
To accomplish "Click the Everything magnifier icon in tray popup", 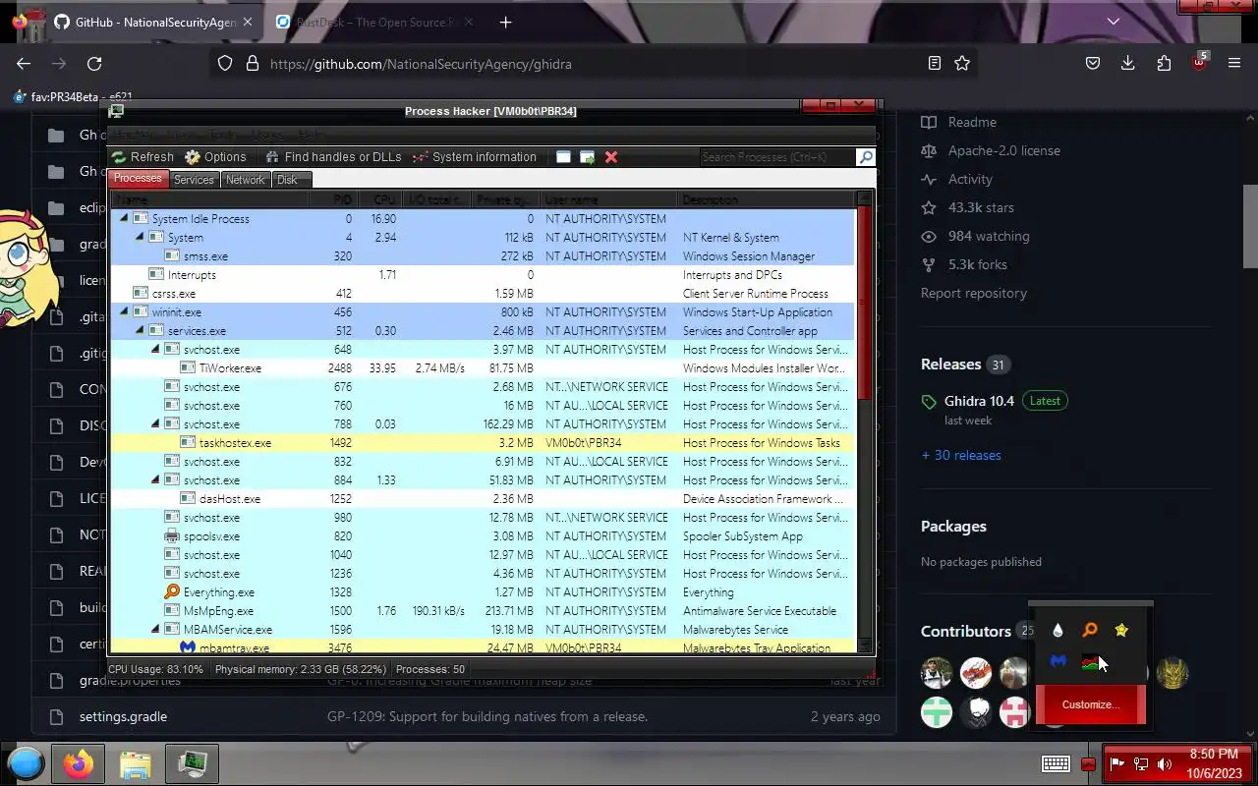I will coord(1089,630).
